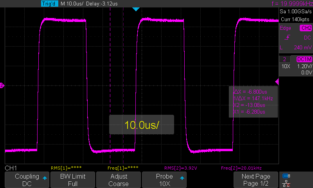Click the DC trigger coupling label
313x188 pixels.
coord(307,38)
